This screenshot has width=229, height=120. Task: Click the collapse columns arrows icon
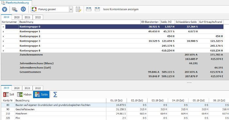(97, 9)
